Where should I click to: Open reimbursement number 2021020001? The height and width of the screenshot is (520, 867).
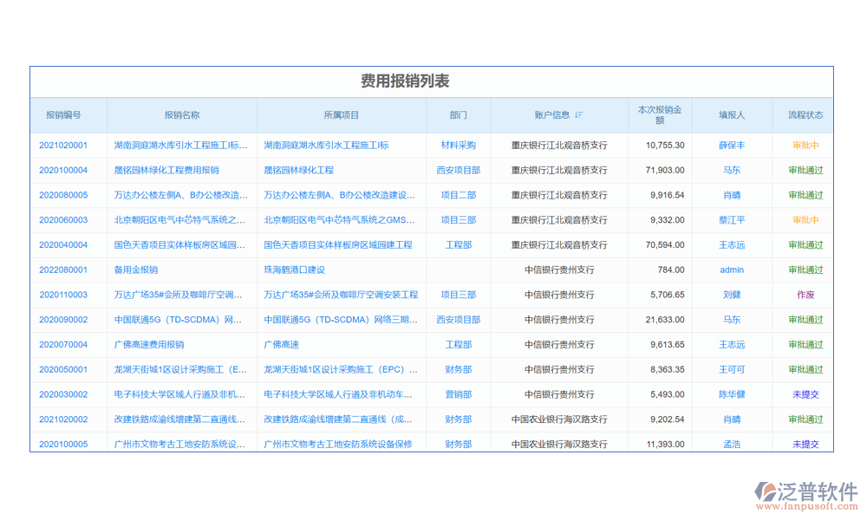(63, 146)
